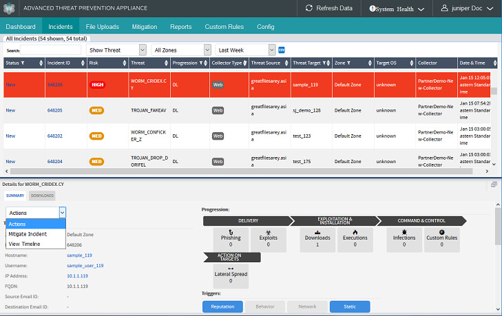Click the sample_user_119 username link
This screenshot has width=502, height=316.
point(85,265)
